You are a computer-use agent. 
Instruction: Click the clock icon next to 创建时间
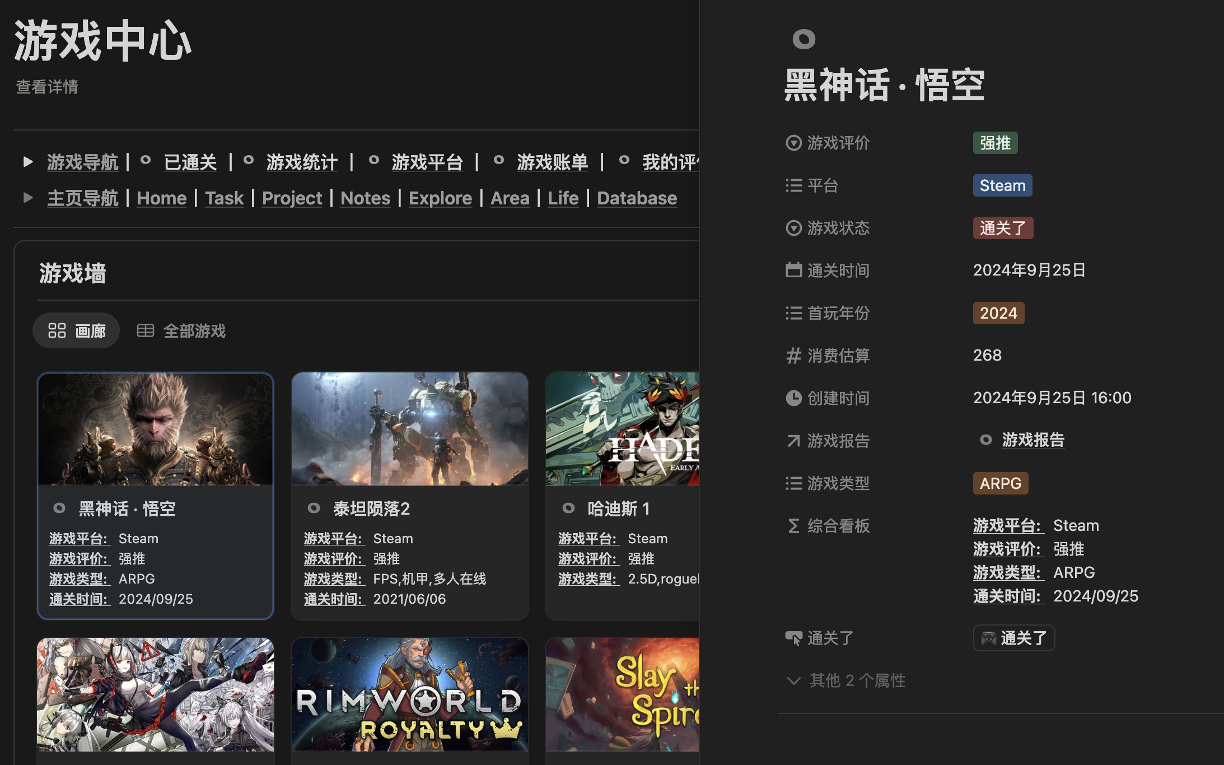pos(793,398)
